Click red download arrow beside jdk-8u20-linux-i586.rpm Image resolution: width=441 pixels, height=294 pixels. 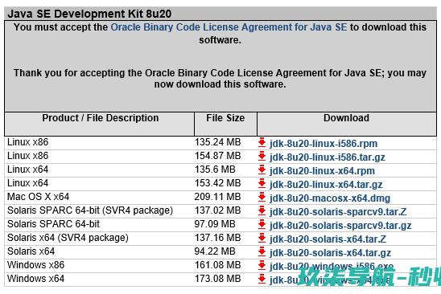pos(262,142)
